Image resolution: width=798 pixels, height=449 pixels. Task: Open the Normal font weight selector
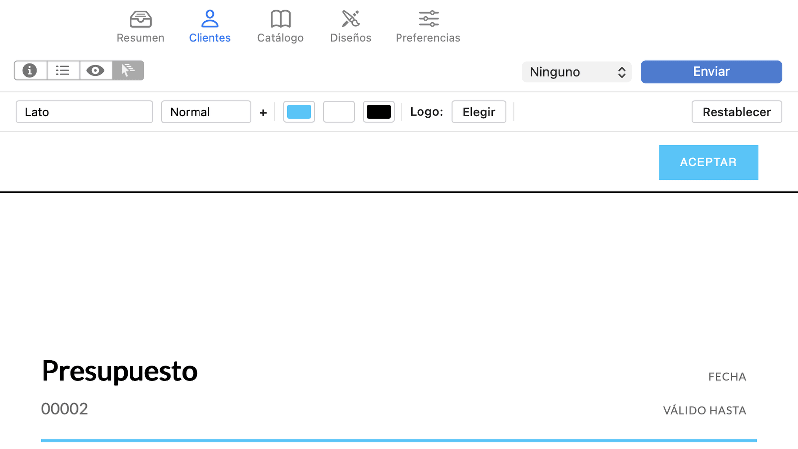click(x=205, y=112)
